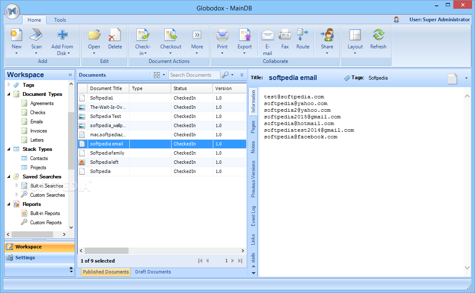Open the search options dropdown arrow
Screen dimensions: 475x293
[232, 75]
